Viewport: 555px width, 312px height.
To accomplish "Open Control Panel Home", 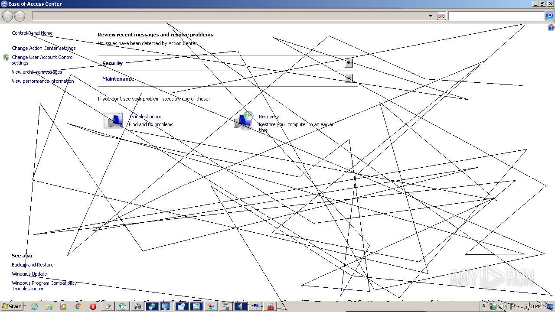I will point(32,33).
